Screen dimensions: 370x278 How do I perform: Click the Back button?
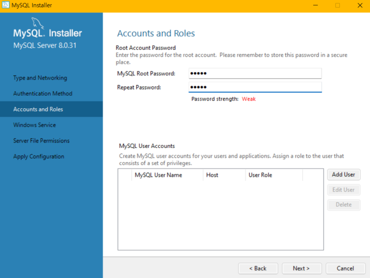tap(258, 268)
